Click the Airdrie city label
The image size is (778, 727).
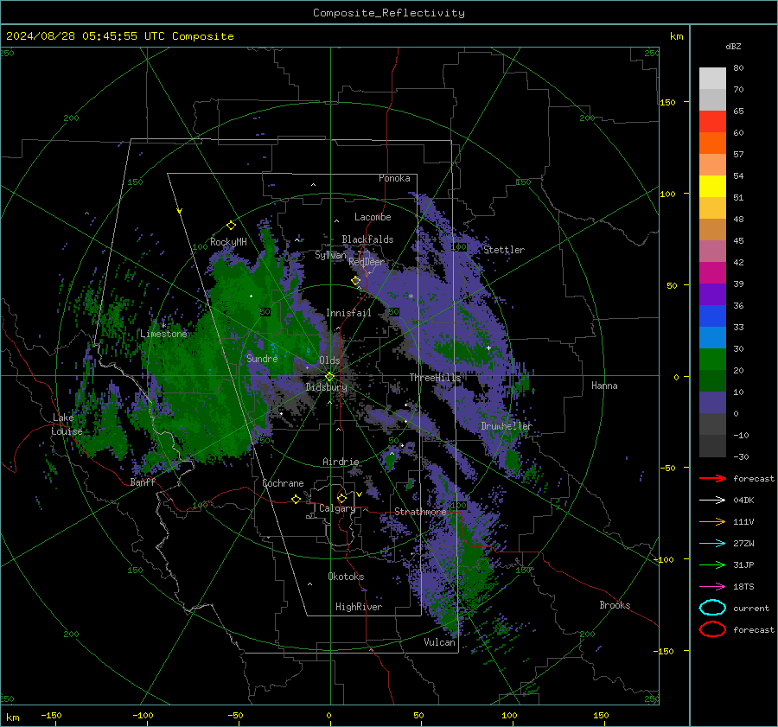pyautogui.click(x=341, y=462)
